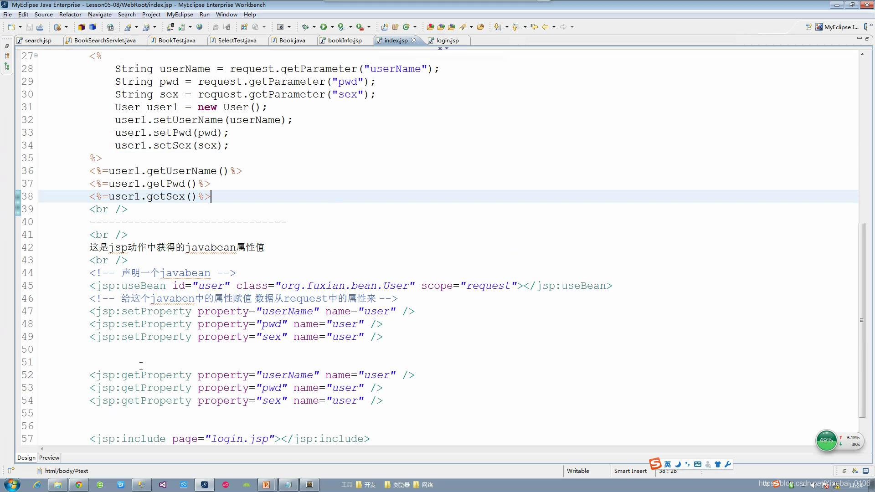This screenshot has width=875, height=492.
Task: Click the Next Annotation icon
Action: click(498, 27)
